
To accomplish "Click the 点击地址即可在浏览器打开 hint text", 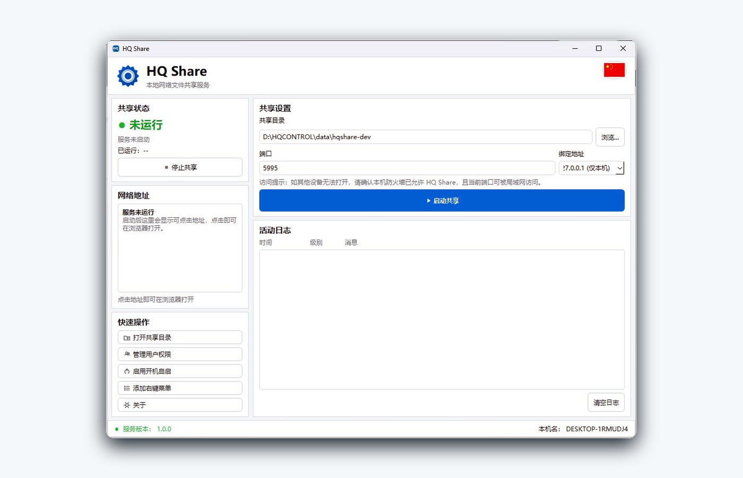I will pyautogui.click(x=156, y=300).
